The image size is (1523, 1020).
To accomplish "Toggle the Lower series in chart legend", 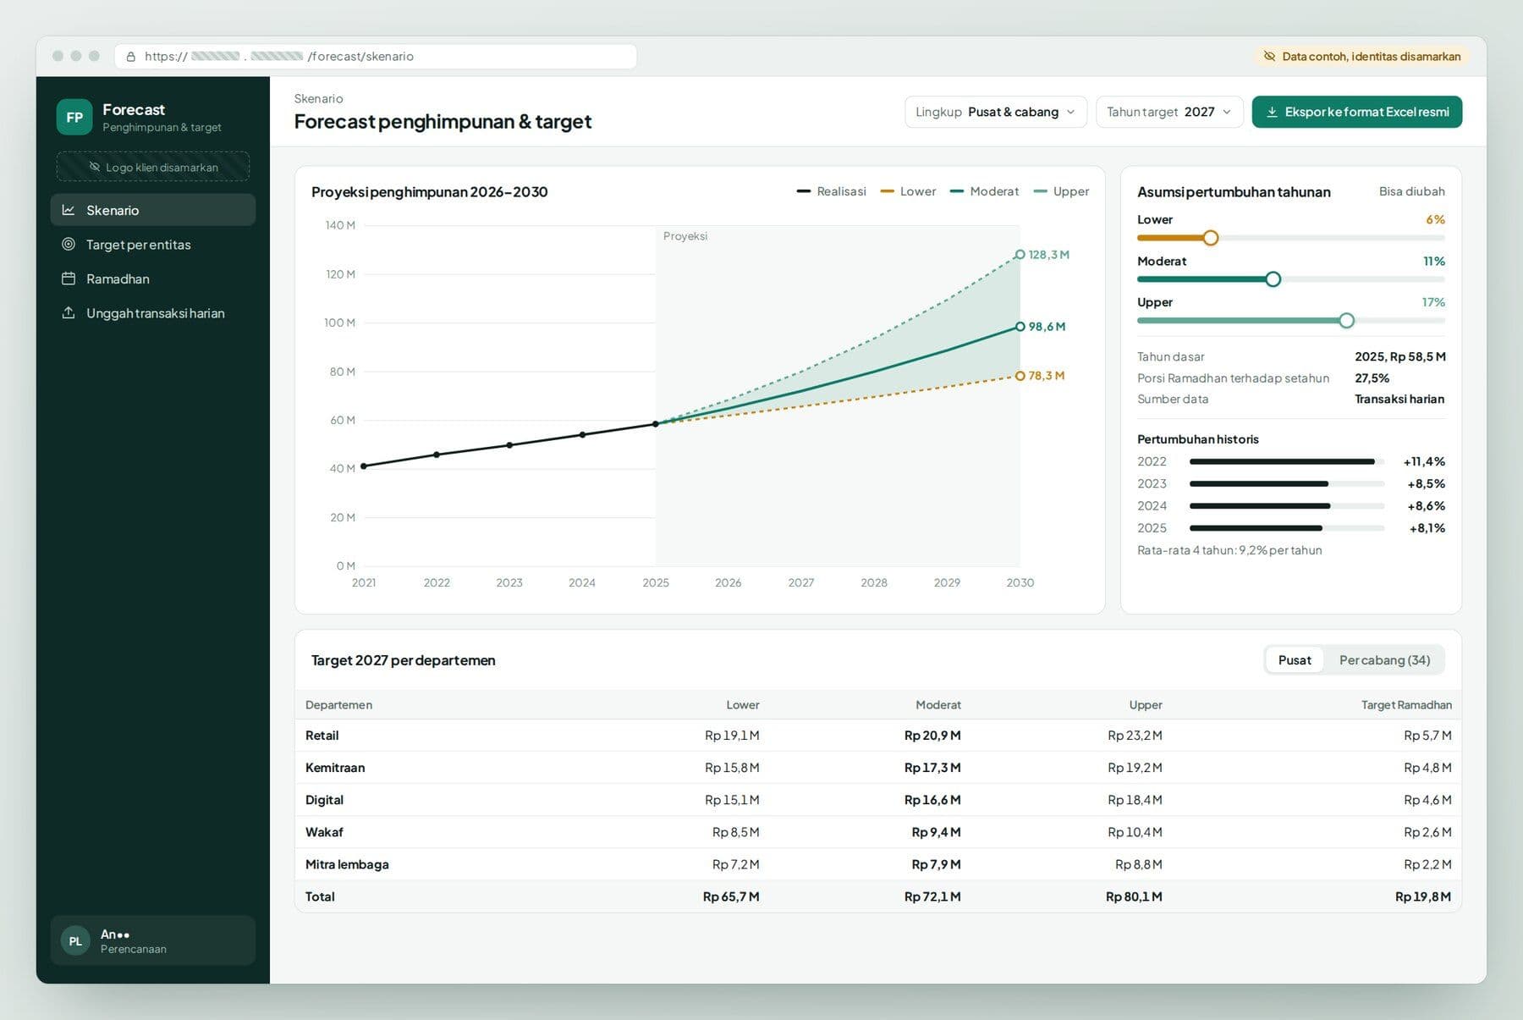I will coord(908,191).
